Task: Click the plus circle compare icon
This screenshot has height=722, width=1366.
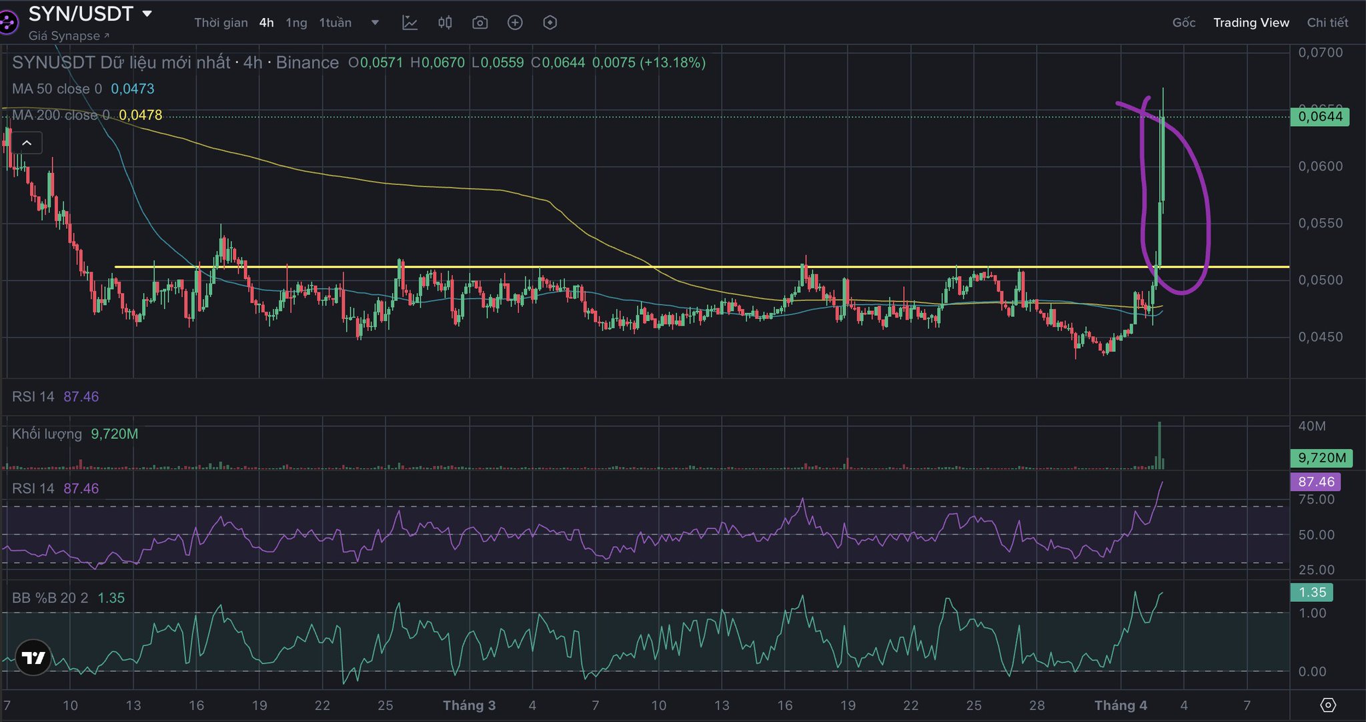Action: pyautogui.click(x=515, y=23)
